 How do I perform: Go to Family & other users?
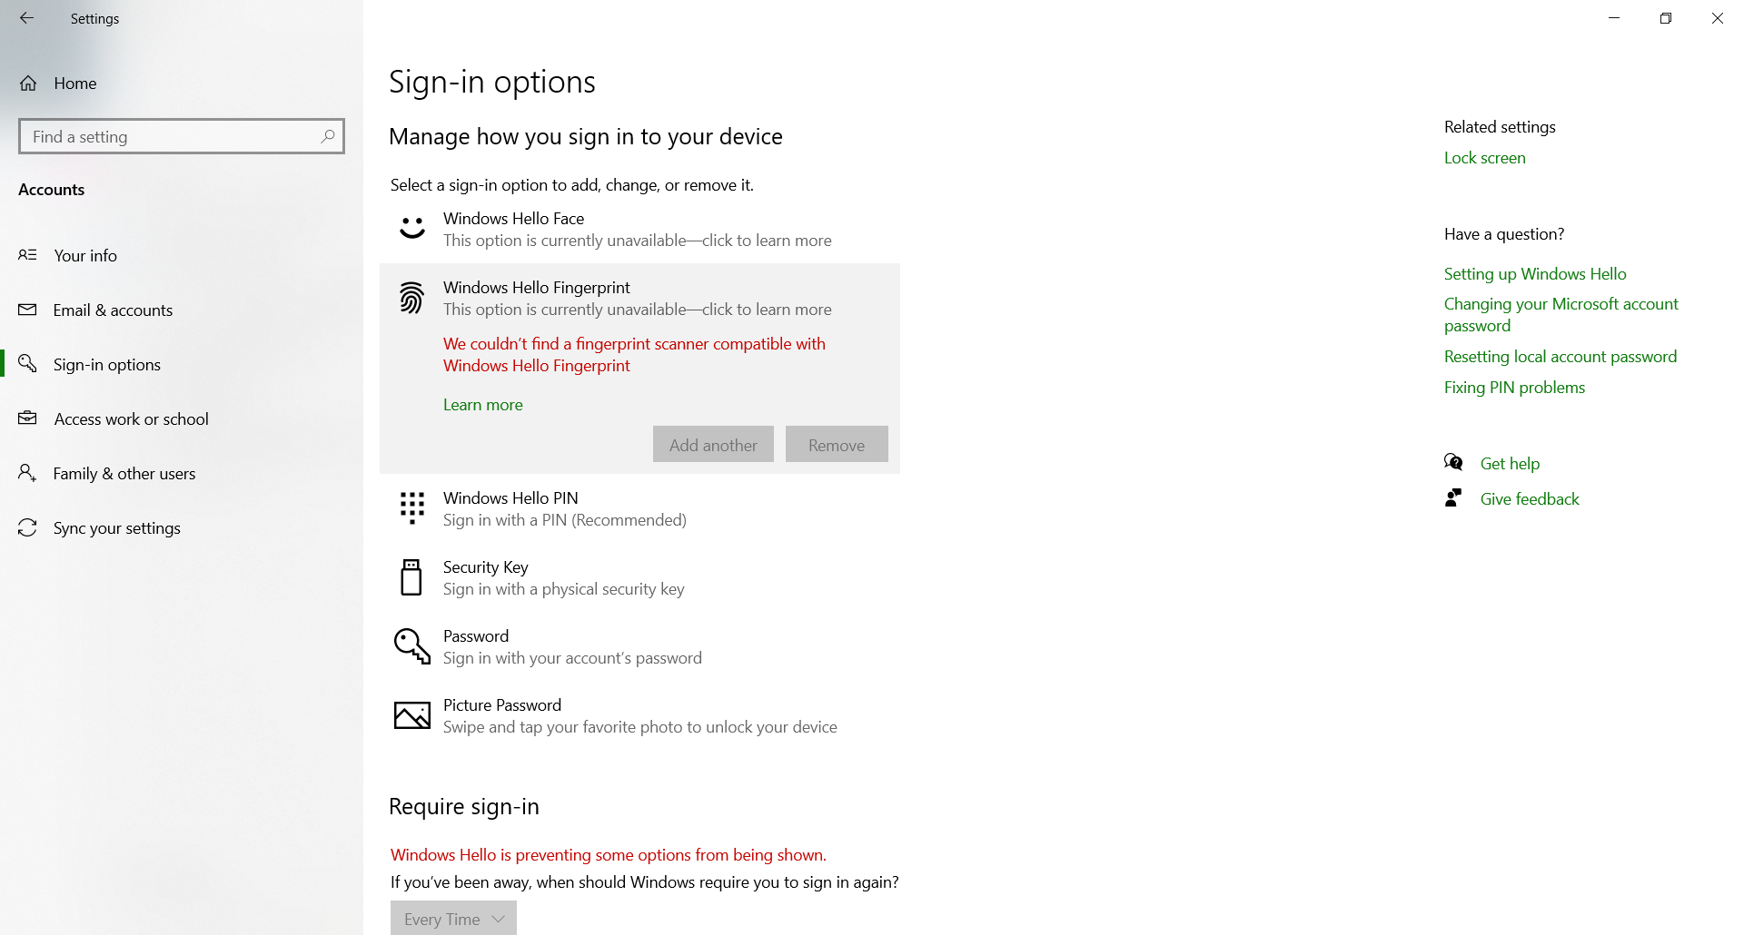(x=124, y=473)
